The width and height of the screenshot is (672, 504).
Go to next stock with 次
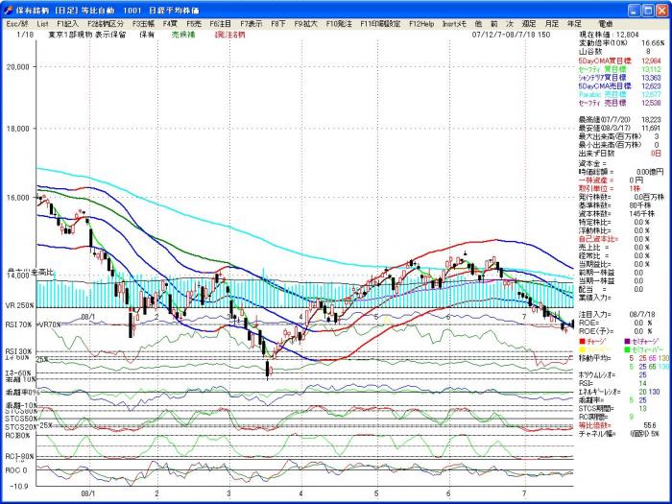point(510,24)
